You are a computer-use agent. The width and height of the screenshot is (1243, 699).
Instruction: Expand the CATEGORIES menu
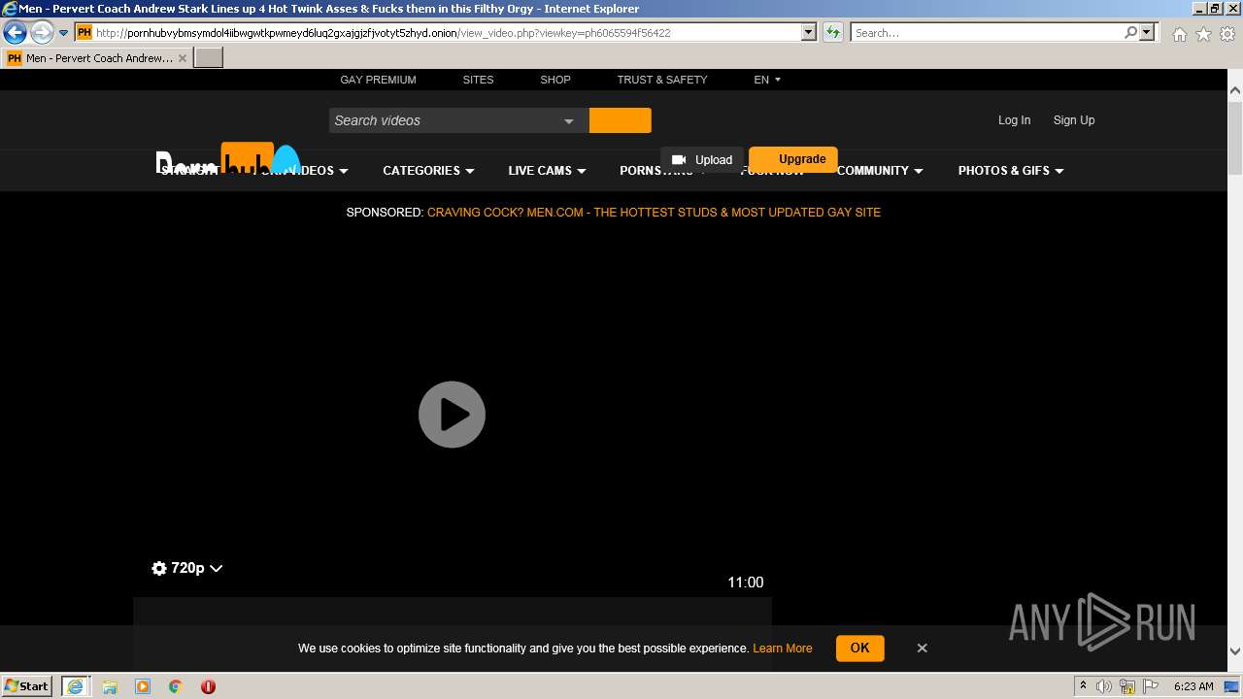(x=428, y=171)
